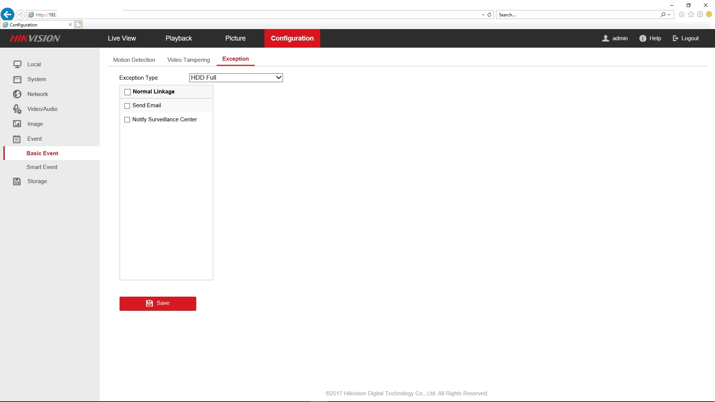Screen dimensions: 715x402
Task: Check the Send Email option
Action: [127, 106]
